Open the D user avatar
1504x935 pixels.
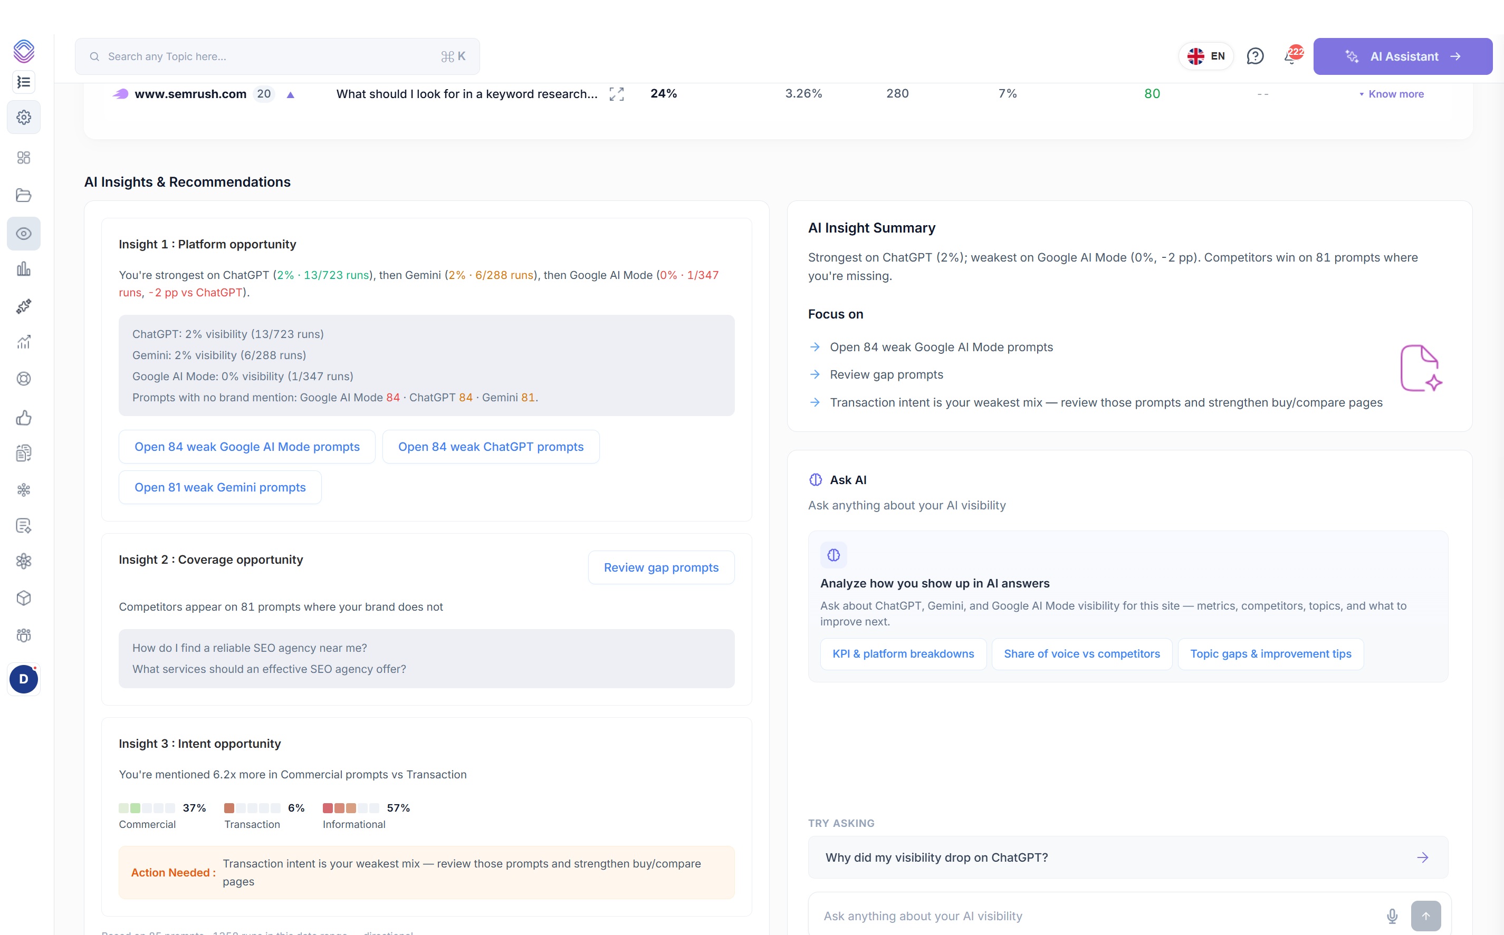(24, 679)
